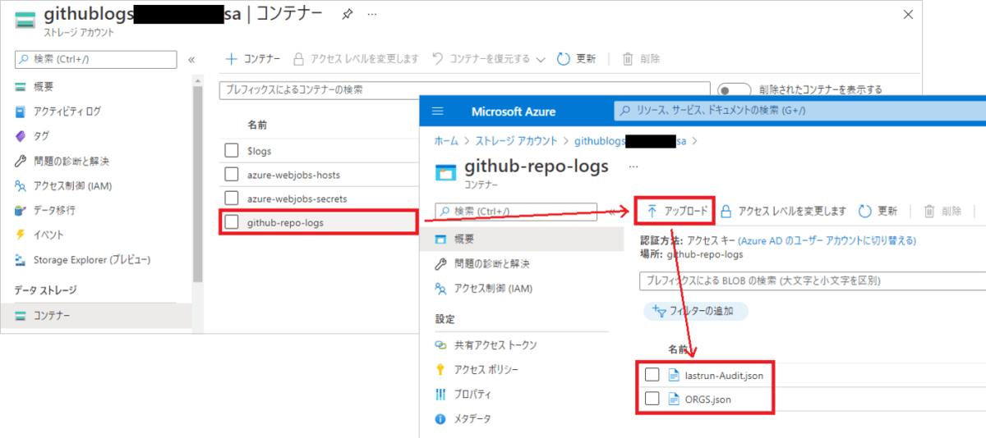Open the ORGS.json blob

(x=708, y=399)
